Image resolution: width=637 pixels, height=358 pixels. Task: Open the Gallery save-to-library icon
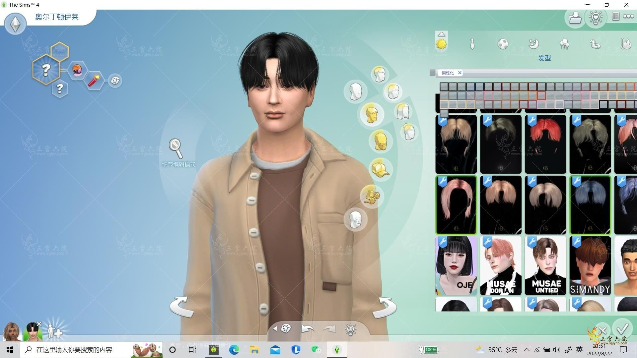[575, 18]
